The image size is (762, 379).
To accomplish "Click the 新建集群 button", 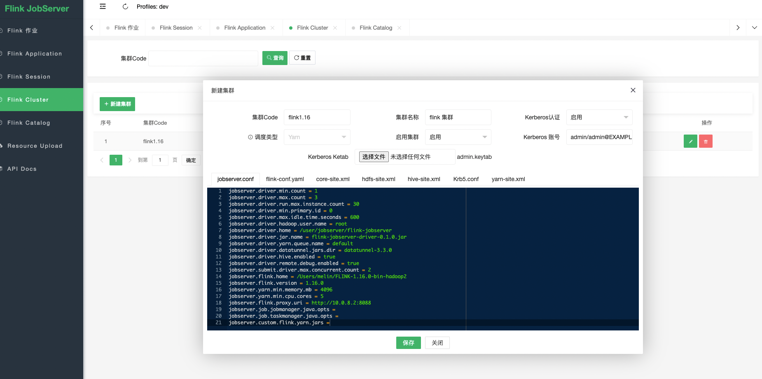I will pos(117,104).
